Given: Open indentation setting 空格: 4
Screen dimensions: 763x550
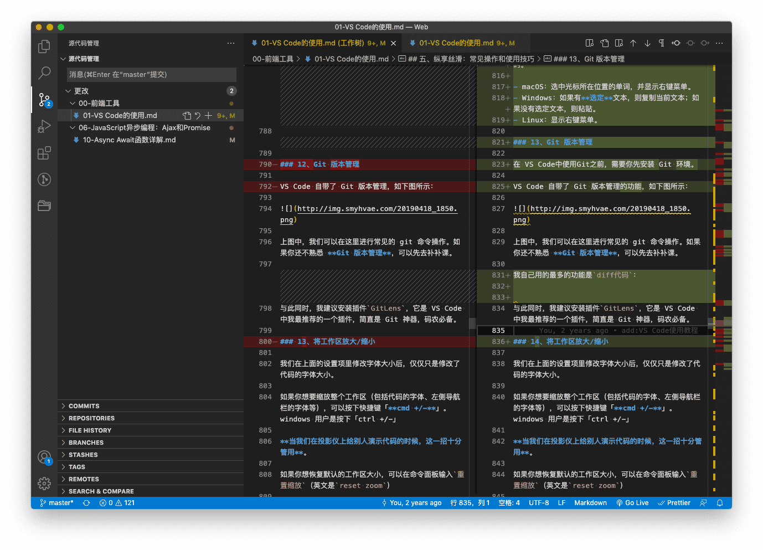Looking at the screenshot, I should click(x=509, y=503).
